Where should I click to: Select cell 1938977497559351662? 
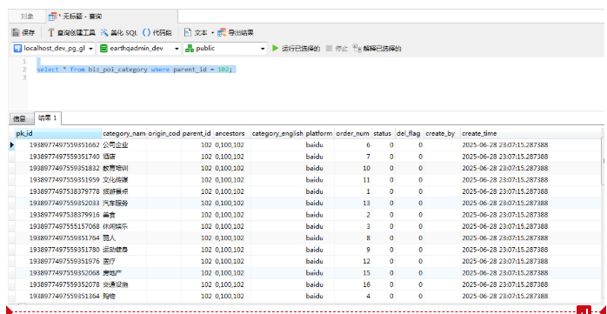pos(58,145)
